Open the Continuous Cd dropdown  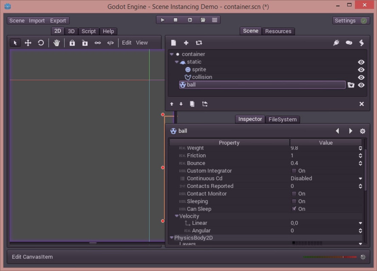[x=360, y=179]
